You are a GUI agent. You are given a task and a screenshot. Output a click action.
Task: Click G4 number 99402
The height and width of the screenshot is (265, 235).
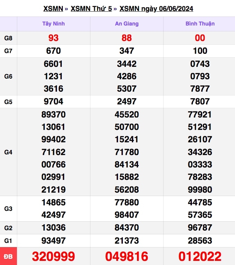click(x=53, y=139)
